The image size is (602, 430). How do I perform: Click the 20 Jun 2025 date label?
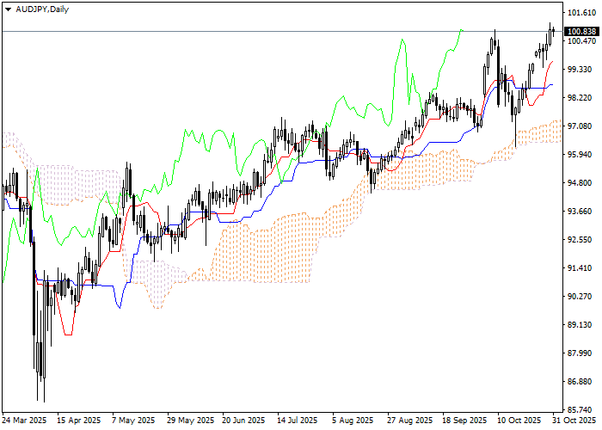click(244, 421)
